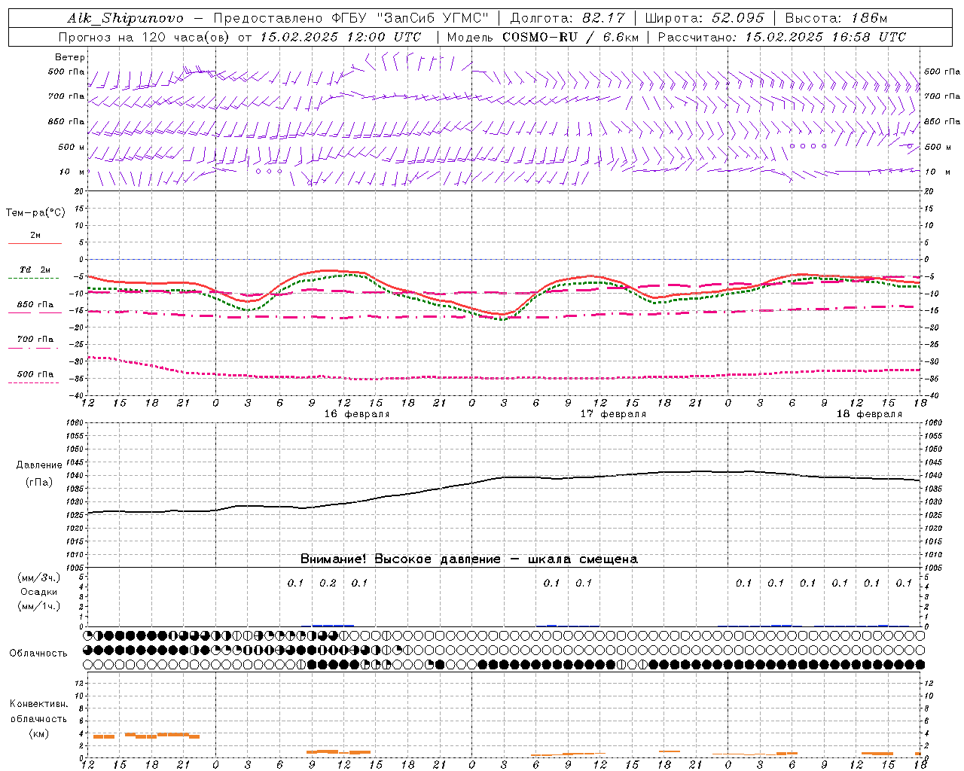
Task: Click the '1005' pressure axis value on right
Action: coord(933,568)
